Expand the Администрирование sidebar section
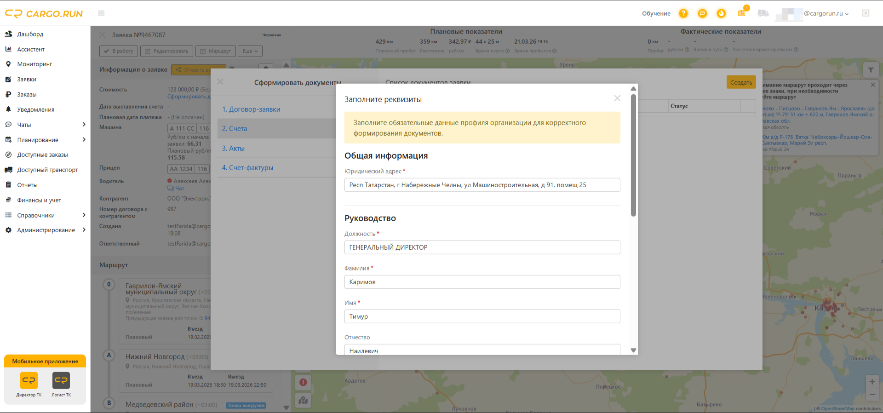Screen dimensions: 883x413 coord(84,230)
